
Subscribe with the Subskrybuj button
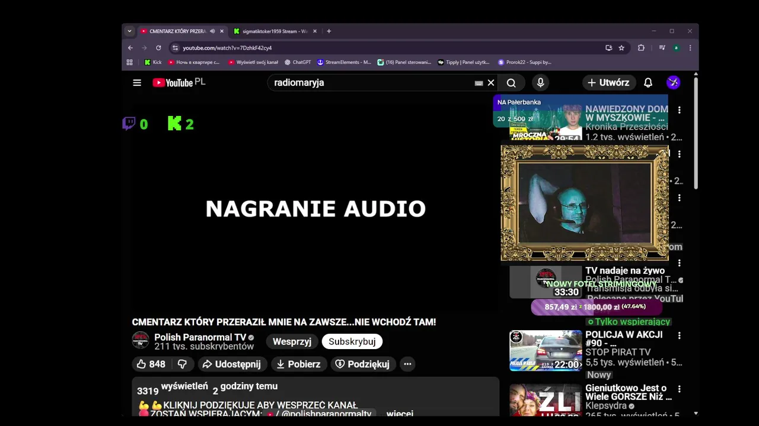coord(352,341)
